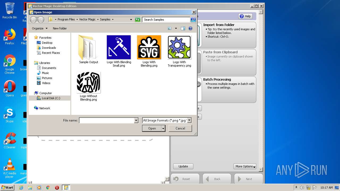Click the Open button

pyautogui.click(x=152, y=128)
